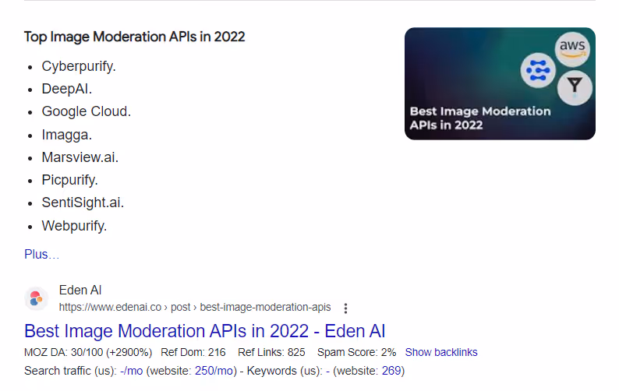The width and height of the screenshot is (619, 391).
Task: Click the Cyberpurify list item
Action: 79,66
